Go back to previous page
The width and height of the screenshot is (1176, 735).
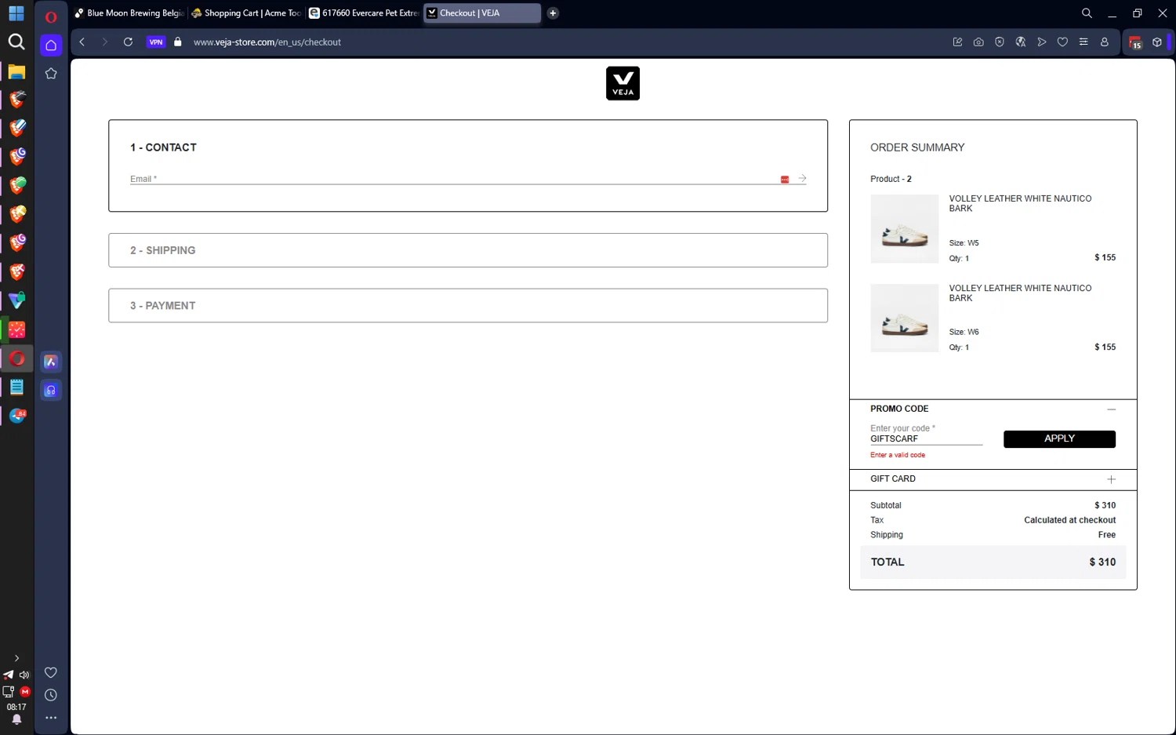tap(82, 42)
